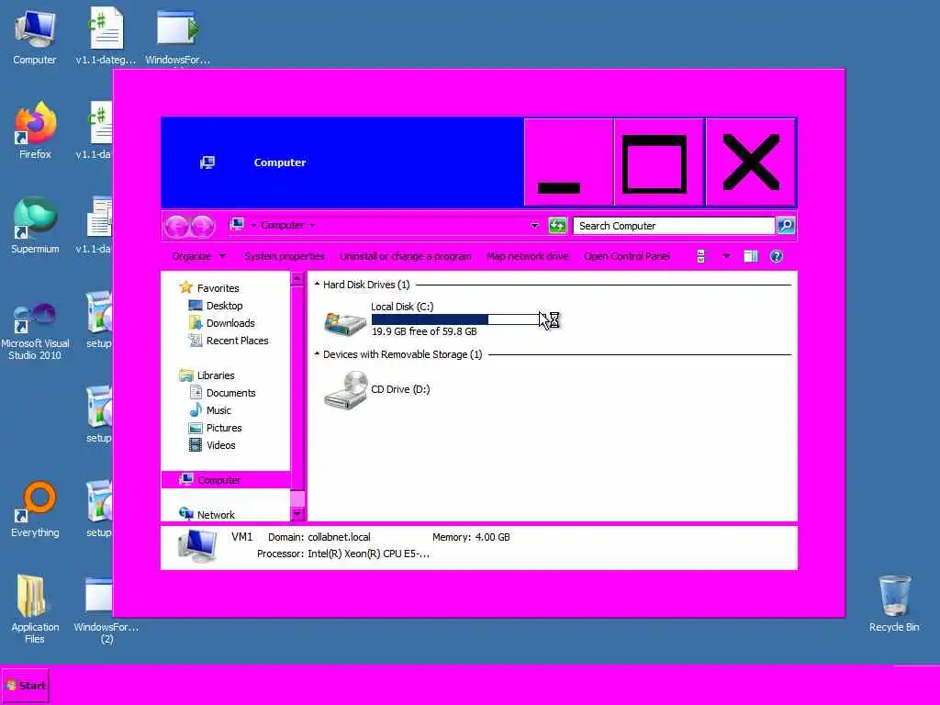Collapse Devices with Removable Storage group
This screenshot has height=705, width=940.
pyautogui.click(x=317, y=354)
